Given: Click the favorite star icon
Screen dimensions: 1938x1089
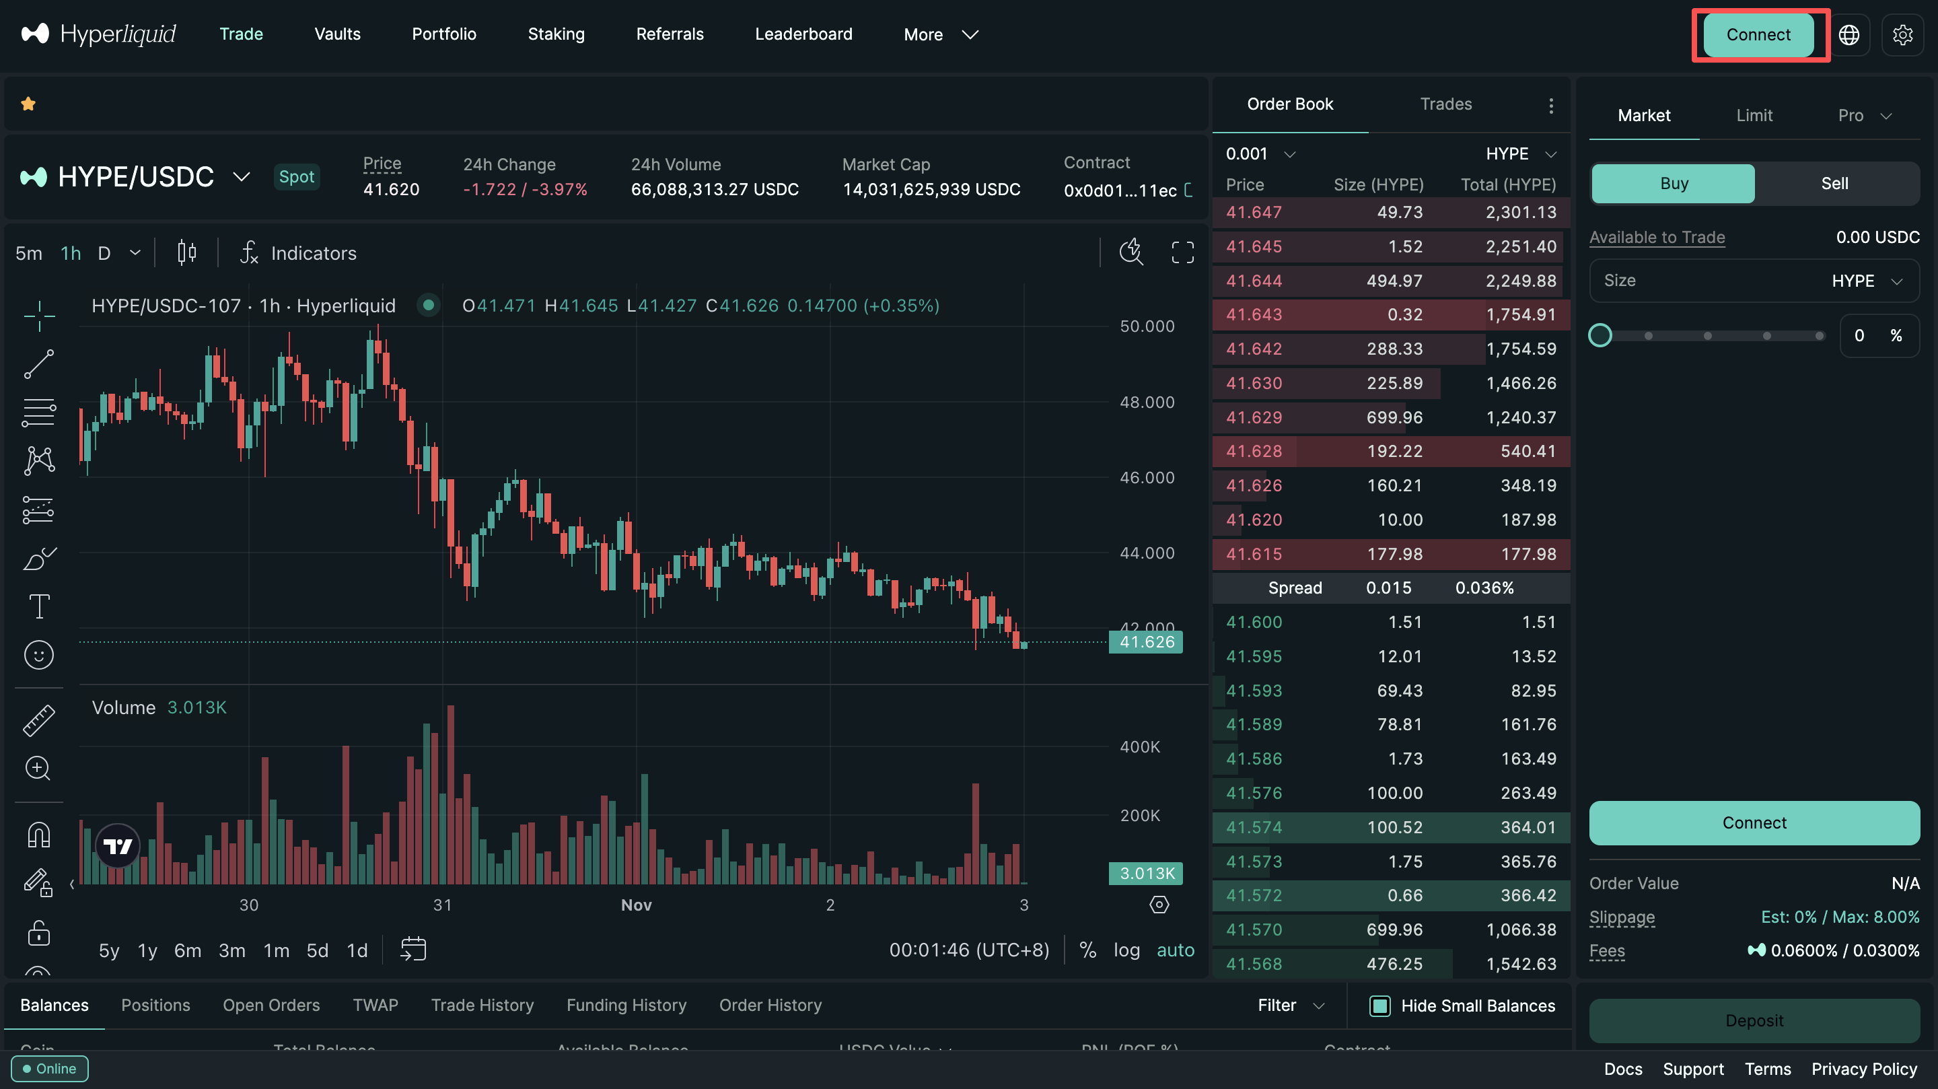Looking at the screenshot, I should click(28, 104).
